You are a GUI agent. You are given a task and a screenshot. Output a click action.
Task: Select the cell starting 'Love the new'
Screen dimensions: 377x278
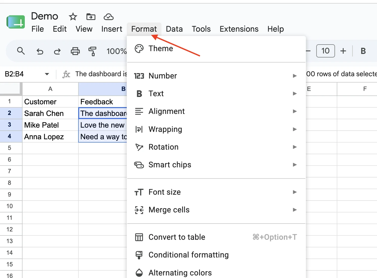click(103, 125)
